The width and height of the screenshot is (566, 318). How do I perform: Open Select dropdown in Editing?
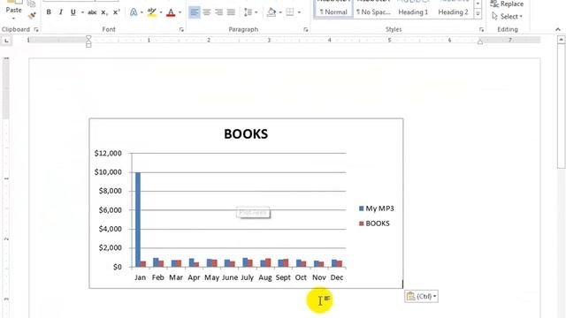(x=507, y=16)
